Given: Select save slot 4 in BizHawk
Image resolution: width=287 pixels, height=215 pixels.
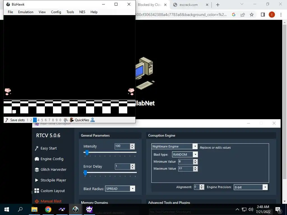Looking at the screenshot, I should [38, 120].
